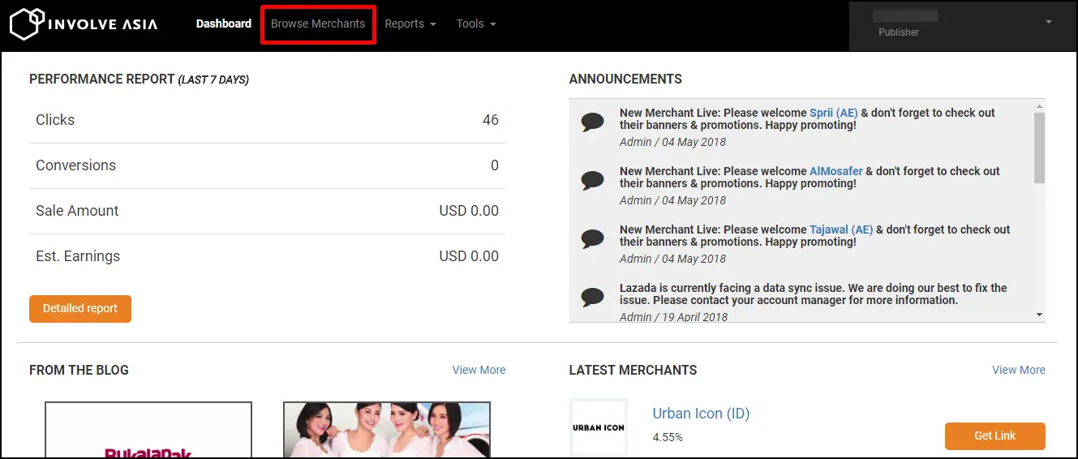Click the Performance Report heading

click(x=139, y=79)
